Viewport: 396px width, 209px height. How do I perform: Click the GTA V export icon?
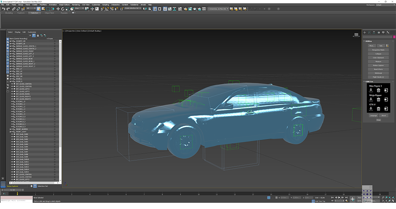coord(386,109)
